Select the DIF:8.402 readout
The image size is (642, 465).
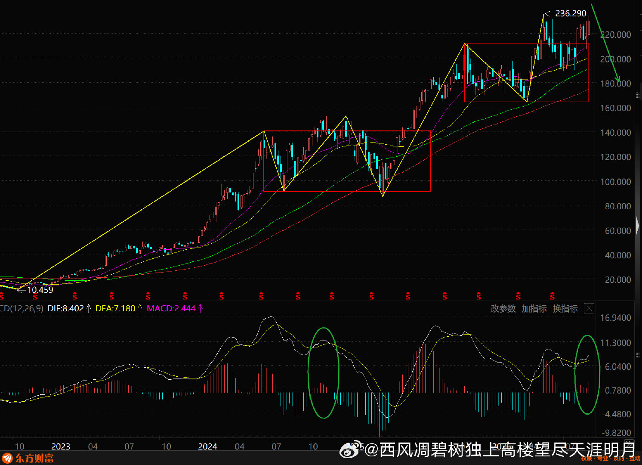66,308
